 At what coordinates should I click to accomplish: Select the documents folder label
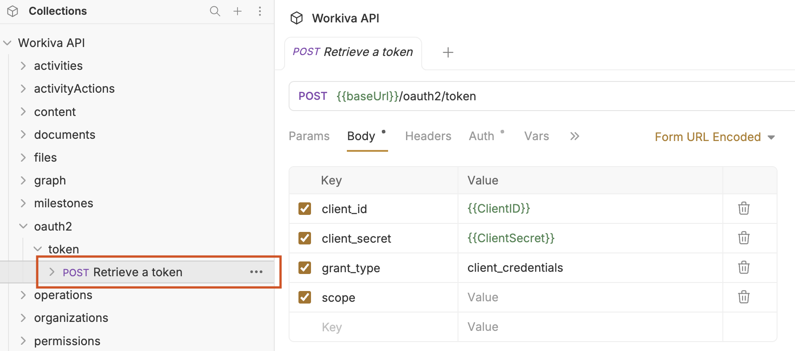(65, 135)
